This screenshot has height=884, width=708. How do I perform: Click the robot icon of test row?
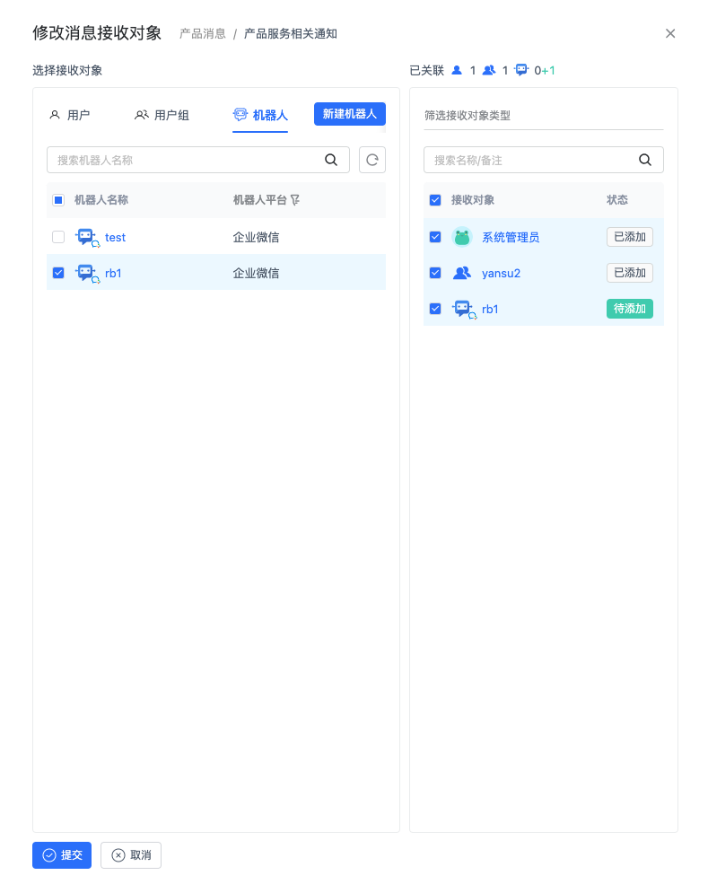[x=86, y=237]
